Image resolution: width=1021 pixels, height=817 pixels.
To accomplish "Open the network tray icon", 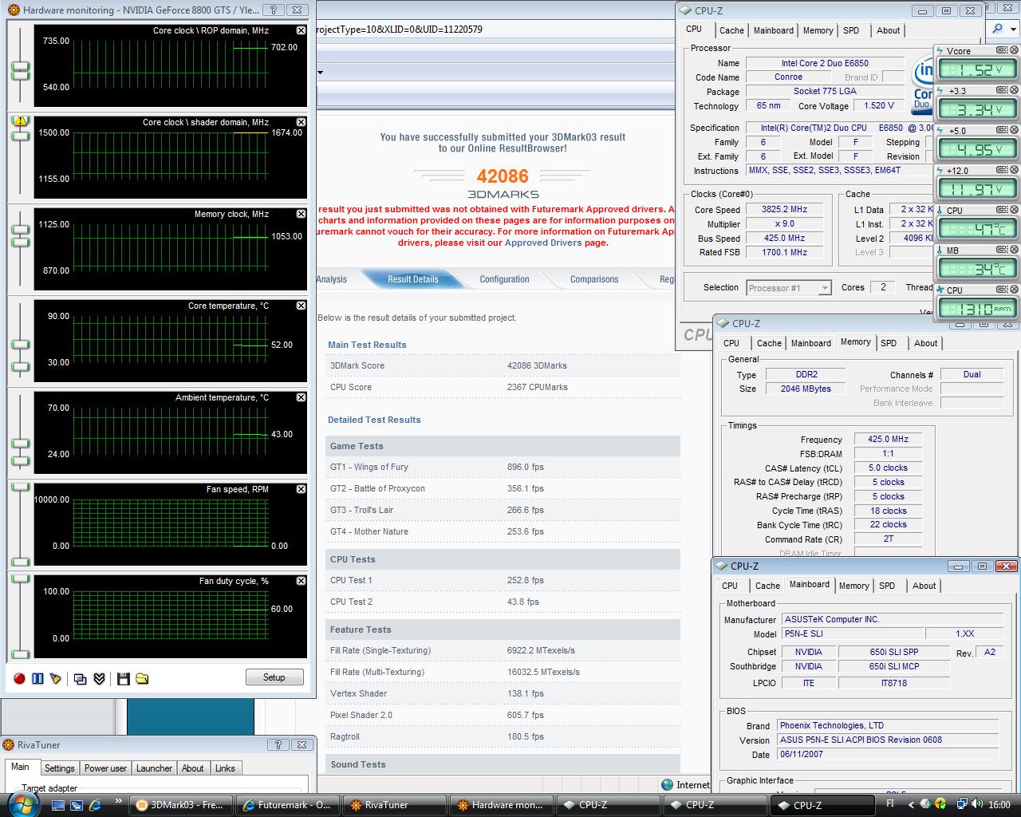I will click(963, 804).
